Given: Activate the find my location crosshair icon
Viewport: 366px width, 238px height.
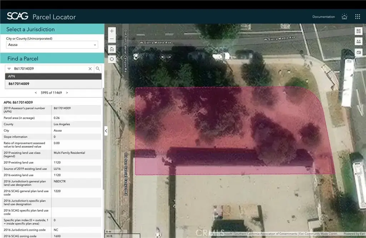Looking at the screenshot, I should (112, 59).
